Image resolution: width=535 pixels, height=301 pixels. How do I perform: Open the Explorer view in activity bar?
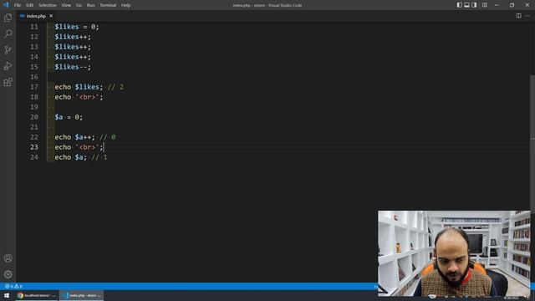(8, 18)
